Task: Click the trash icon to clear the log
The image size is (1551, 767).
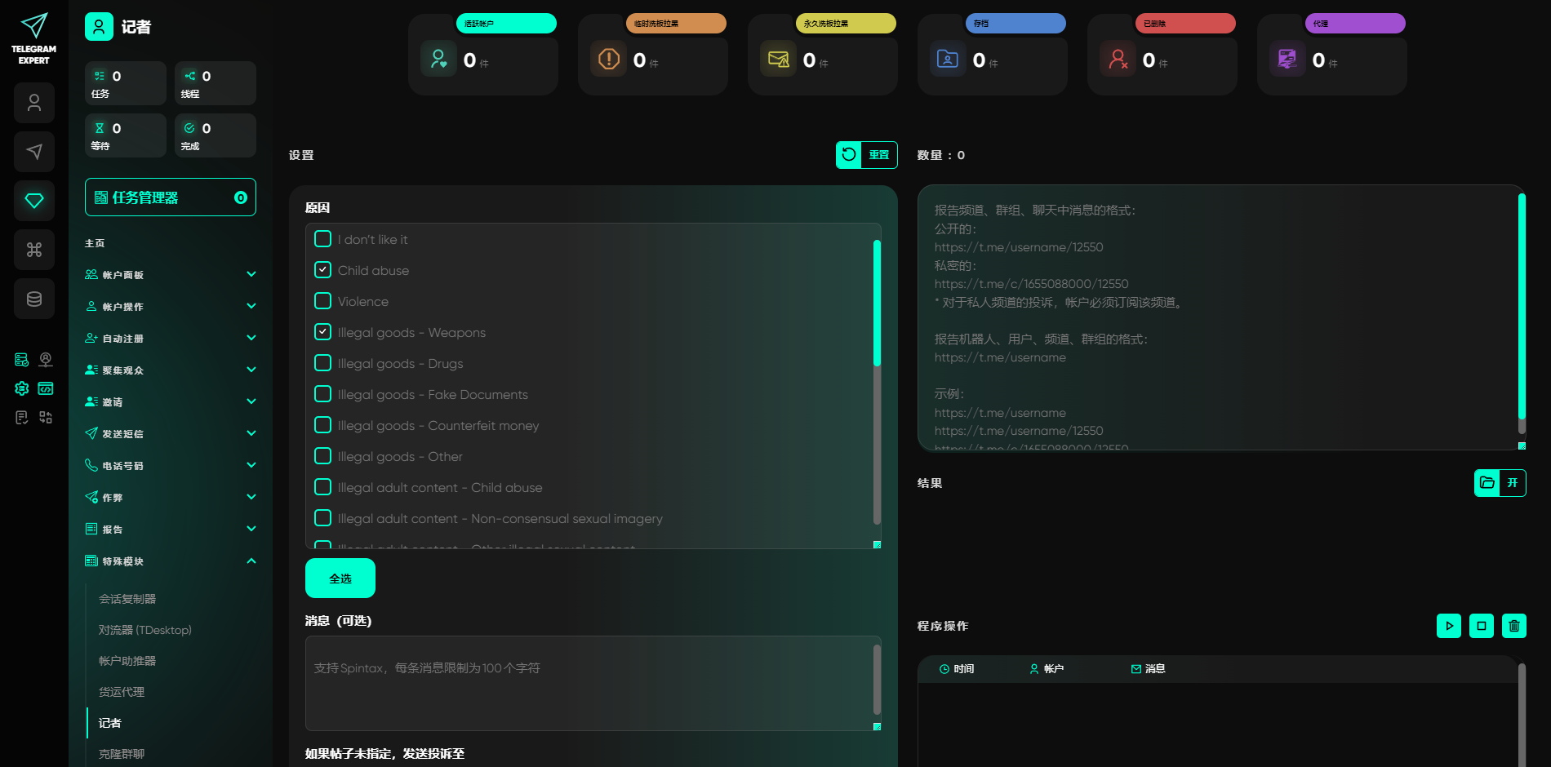Action: click(x=1513, y=626)
